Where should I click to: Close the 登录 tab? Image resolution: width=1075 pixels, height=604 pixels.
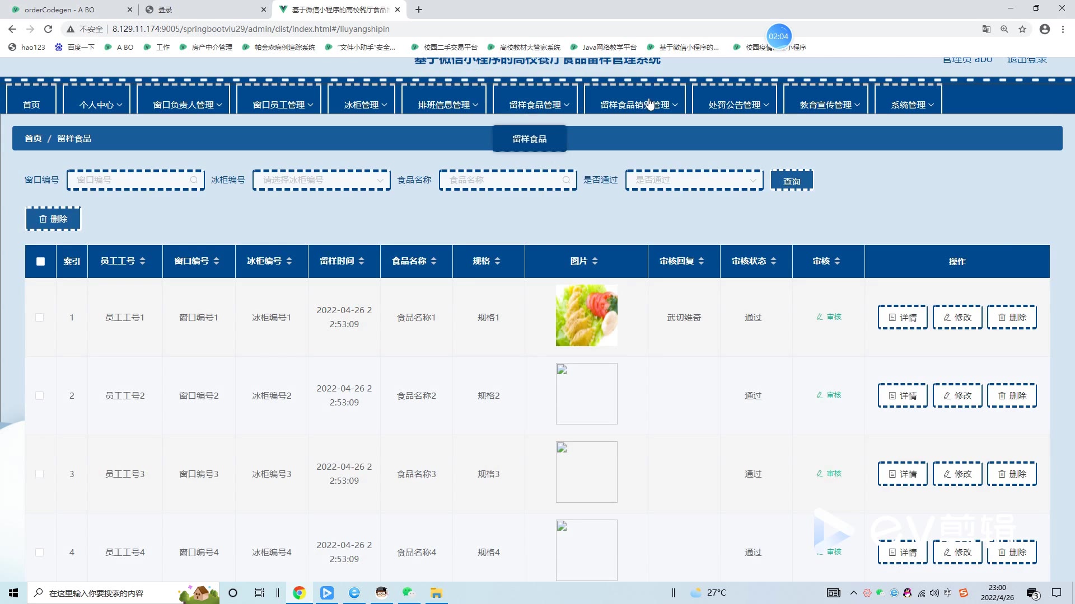tap(264, 10)
